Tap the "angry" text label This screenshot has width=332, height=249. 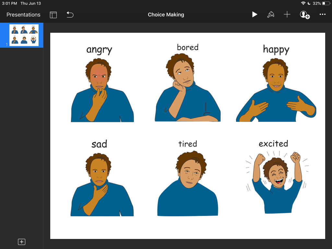[x=99, y=50]
